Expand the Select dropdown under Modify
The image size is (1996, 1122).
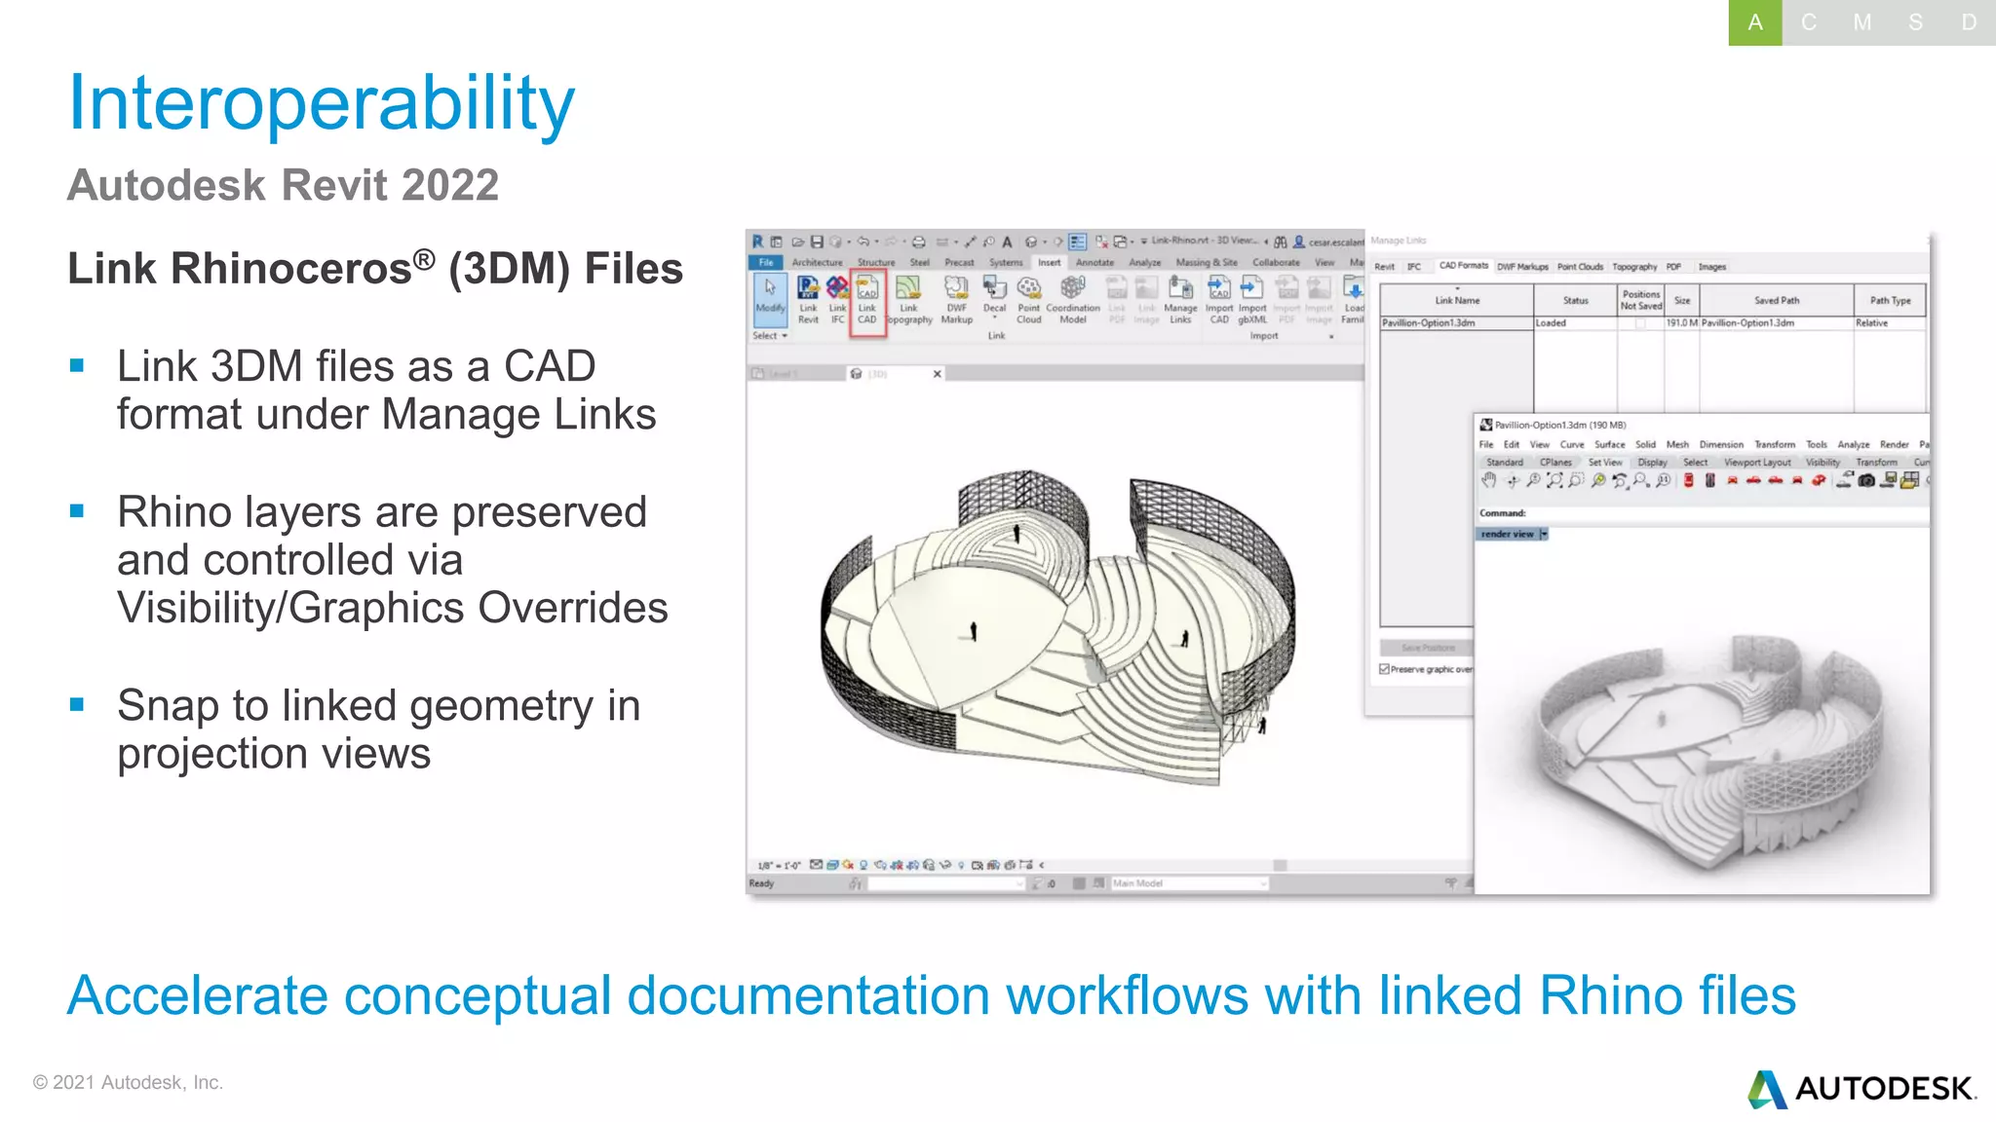tap(770, 336)
